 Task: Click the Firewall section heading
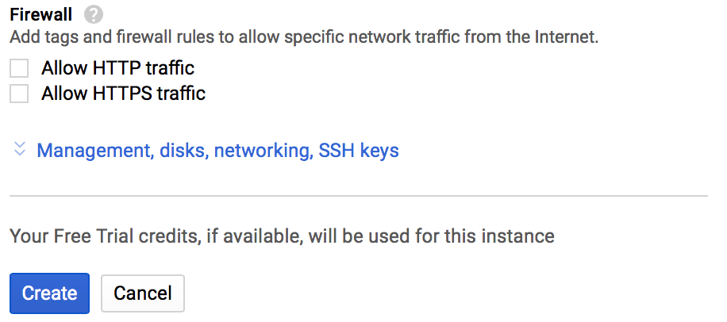tap(41, 14)
